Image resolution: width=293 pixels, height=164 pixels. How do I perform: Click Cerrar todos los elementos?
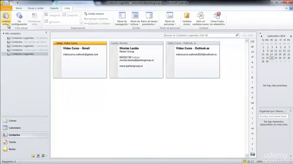[x=217, y=19]
